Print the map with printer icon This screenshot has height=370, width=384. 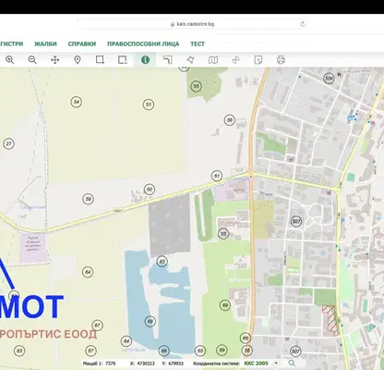point(281,60)
